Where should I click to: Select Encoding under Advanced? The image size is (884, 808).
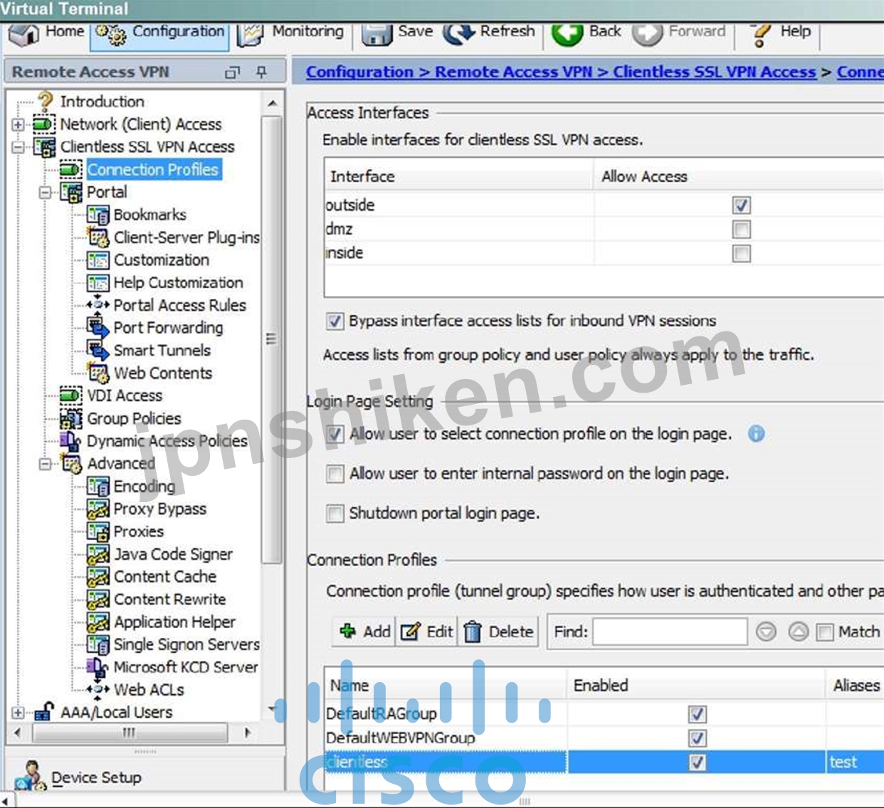click(144, 487)
